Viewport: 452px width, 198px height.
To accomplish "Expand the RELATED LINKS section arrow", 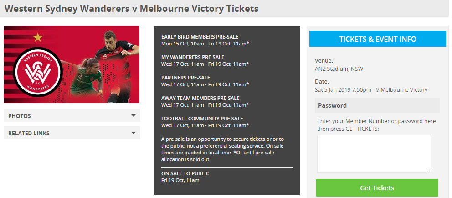I will click(134, 133).
